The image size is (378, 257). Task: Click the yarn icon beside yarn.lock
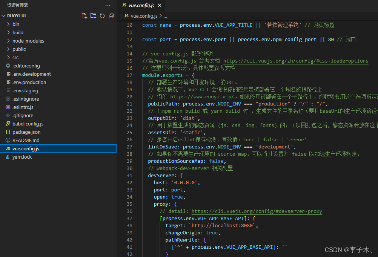pyautogui.click(x=8, y=157)
